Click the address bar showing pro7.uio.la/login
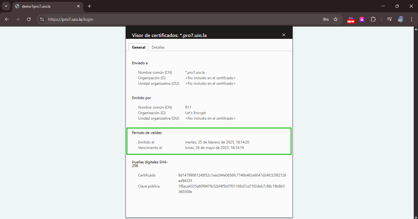This screenshot has height=219, width=418. pyautogui.click(x=184, y=19)
